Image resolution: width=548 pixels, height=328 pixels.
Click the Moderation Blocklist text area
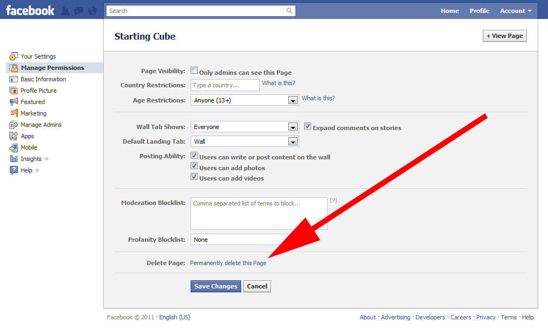259,213
